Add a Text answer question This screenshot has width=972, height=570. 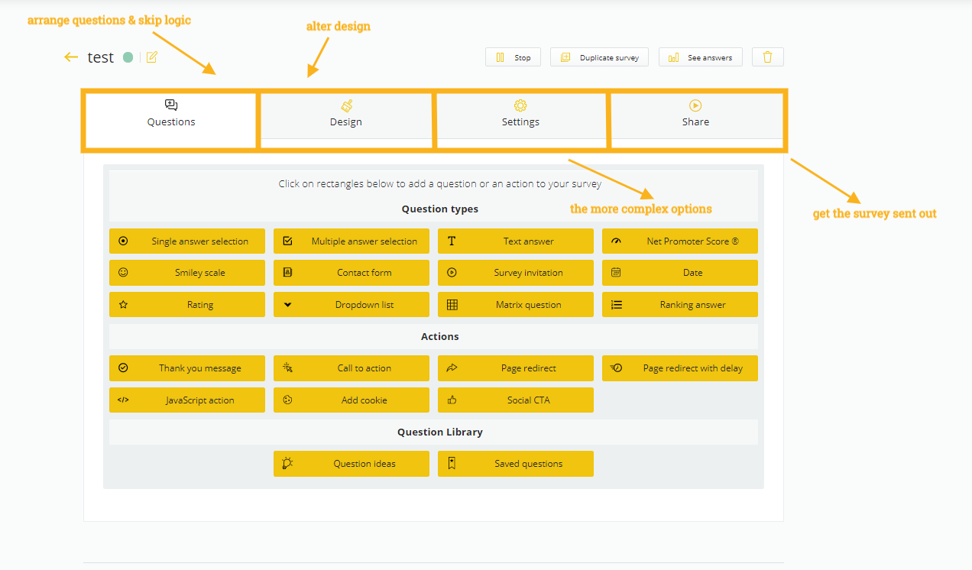[516, 241]
